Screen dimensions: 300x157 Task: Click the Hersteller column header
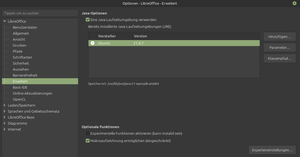click(x=114, y=36)
